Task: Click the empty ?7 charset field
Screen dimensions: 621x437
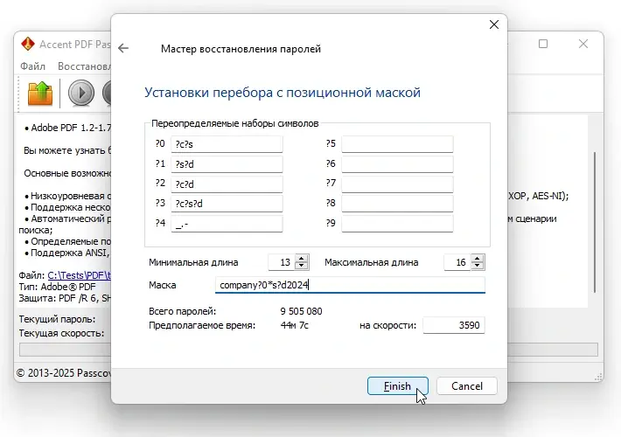Action: point(397,184)
